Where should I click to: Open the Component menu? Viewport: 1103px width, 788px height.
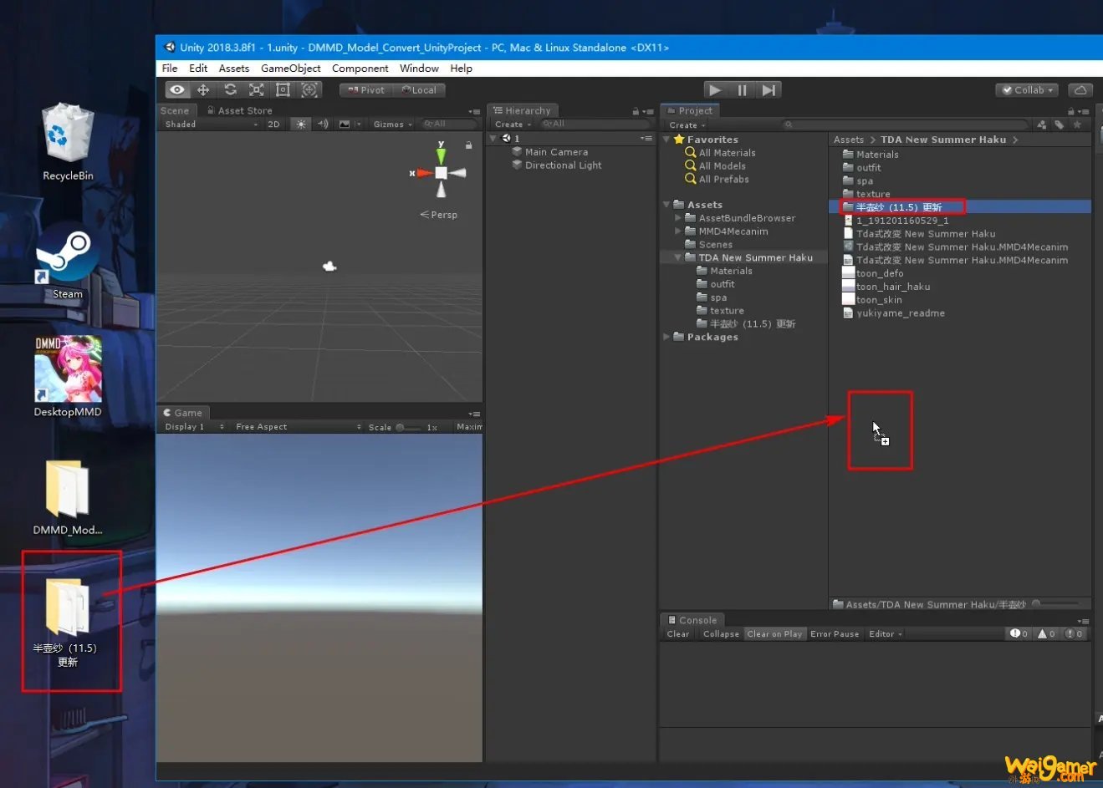(x=360, y=68)
